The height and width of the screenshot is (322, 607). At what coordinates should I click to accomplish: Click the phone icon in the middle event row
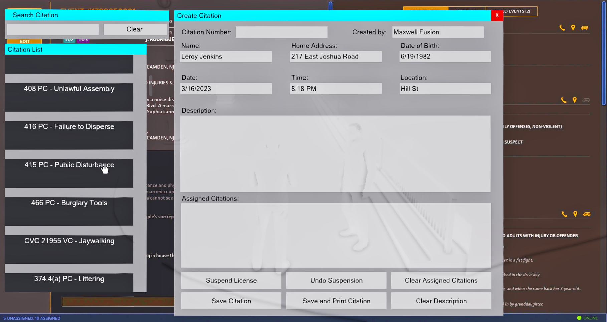(x=564, y=100)
